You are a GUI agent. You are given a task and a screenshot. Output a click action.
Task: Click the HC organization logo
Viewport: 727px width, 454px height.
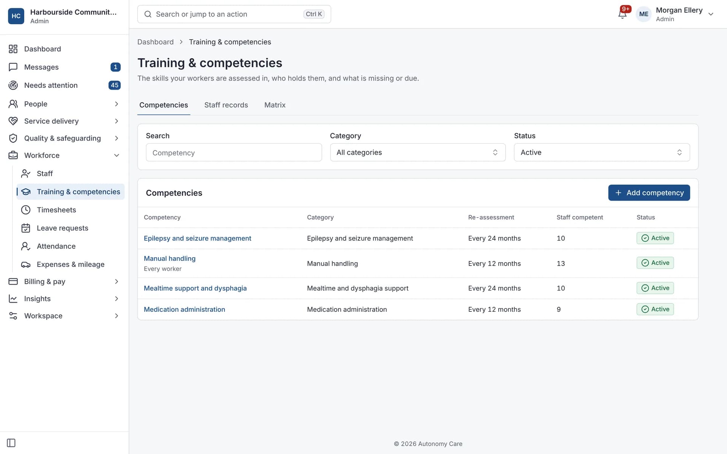[x=16, y=16]
